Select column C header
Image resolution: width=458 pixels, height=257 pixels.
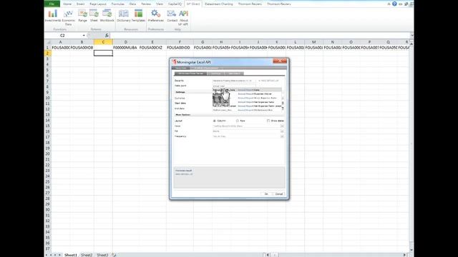point(103,42)
